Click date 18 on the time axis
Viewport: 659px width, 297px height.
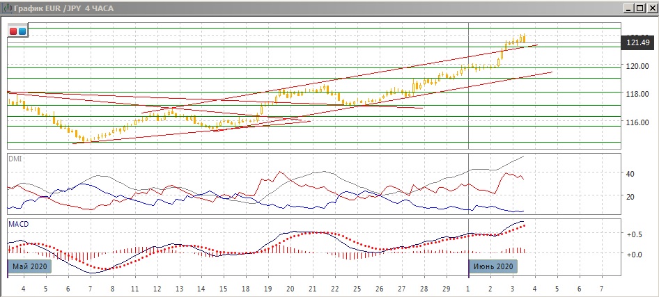[246, 289]
